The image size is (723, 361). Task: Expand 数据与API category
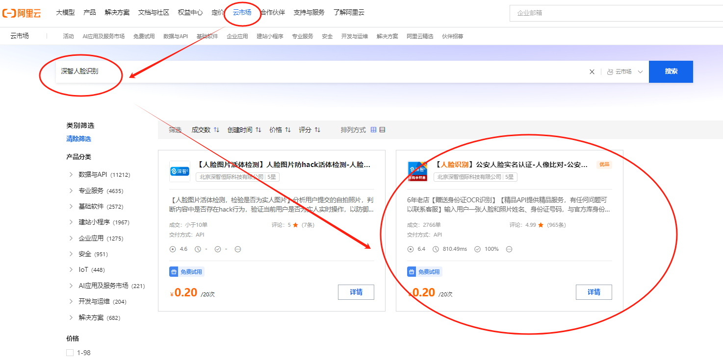pos(72,175)
